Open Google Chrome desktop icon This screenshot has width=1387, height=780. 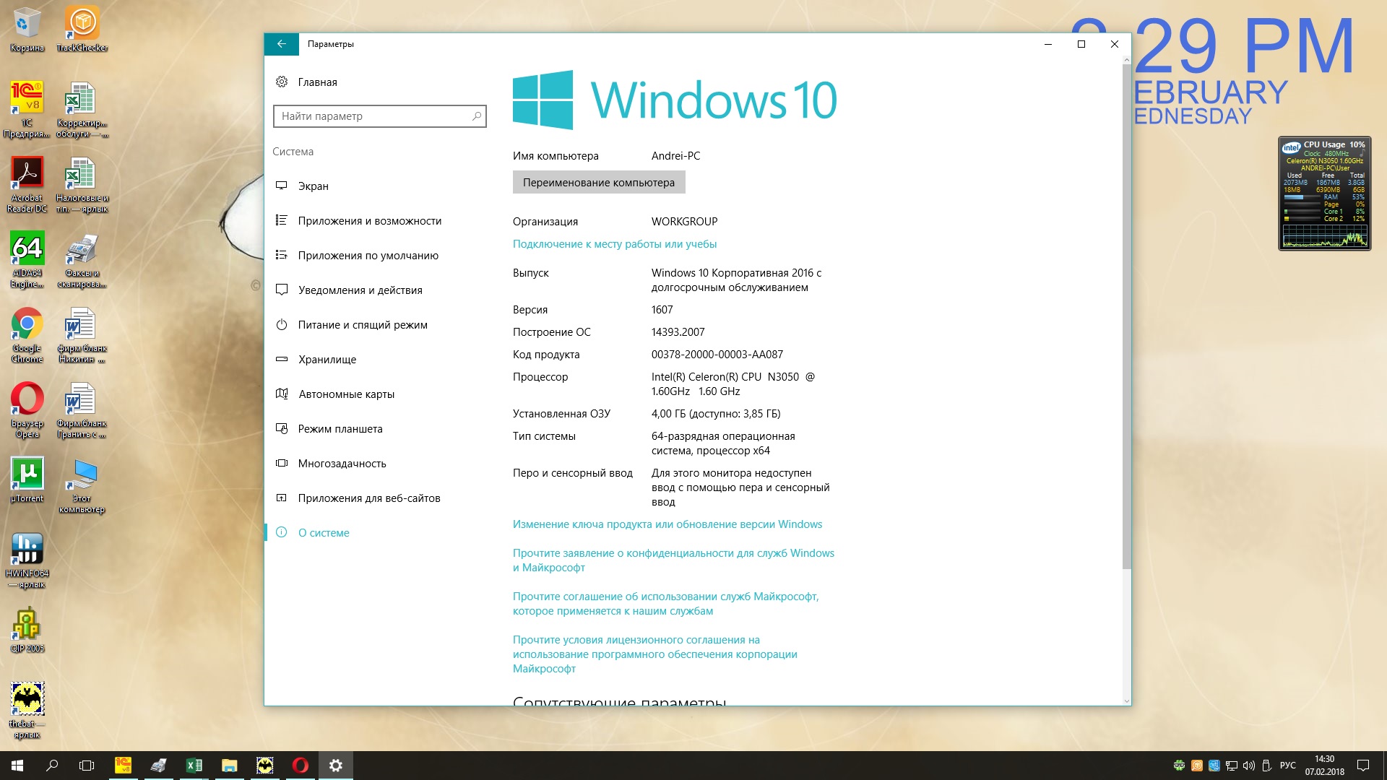click(x=27, y=335)
